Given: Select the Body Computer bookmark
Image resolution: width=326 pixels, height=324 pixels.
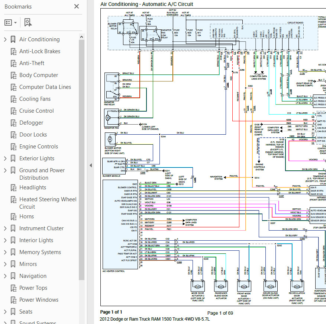Looking at the screenshot, I should pos(39,75).
